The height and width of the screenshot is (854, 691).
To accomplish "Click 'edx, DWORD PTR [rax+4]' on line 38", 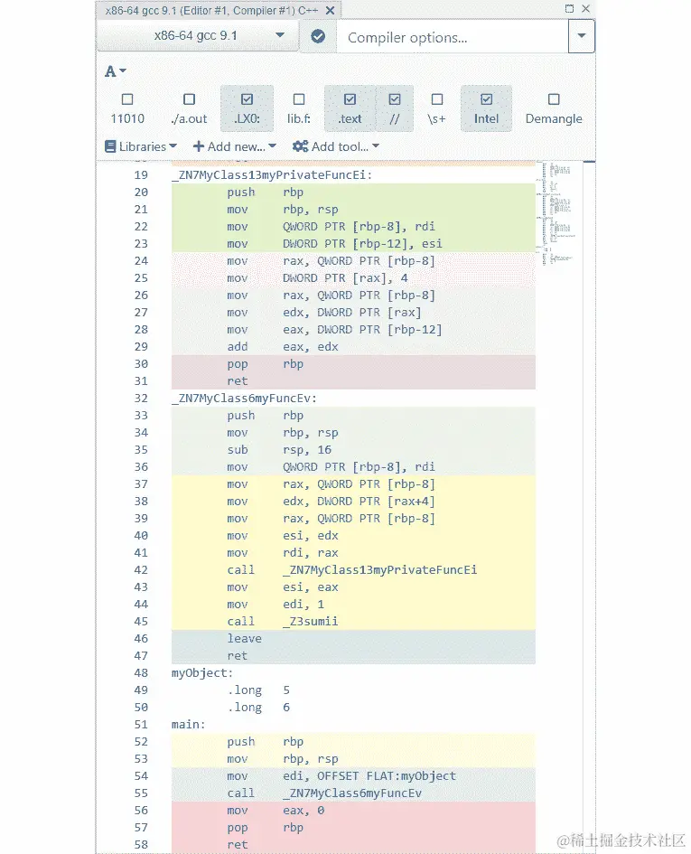I will [x=359, y=501].
